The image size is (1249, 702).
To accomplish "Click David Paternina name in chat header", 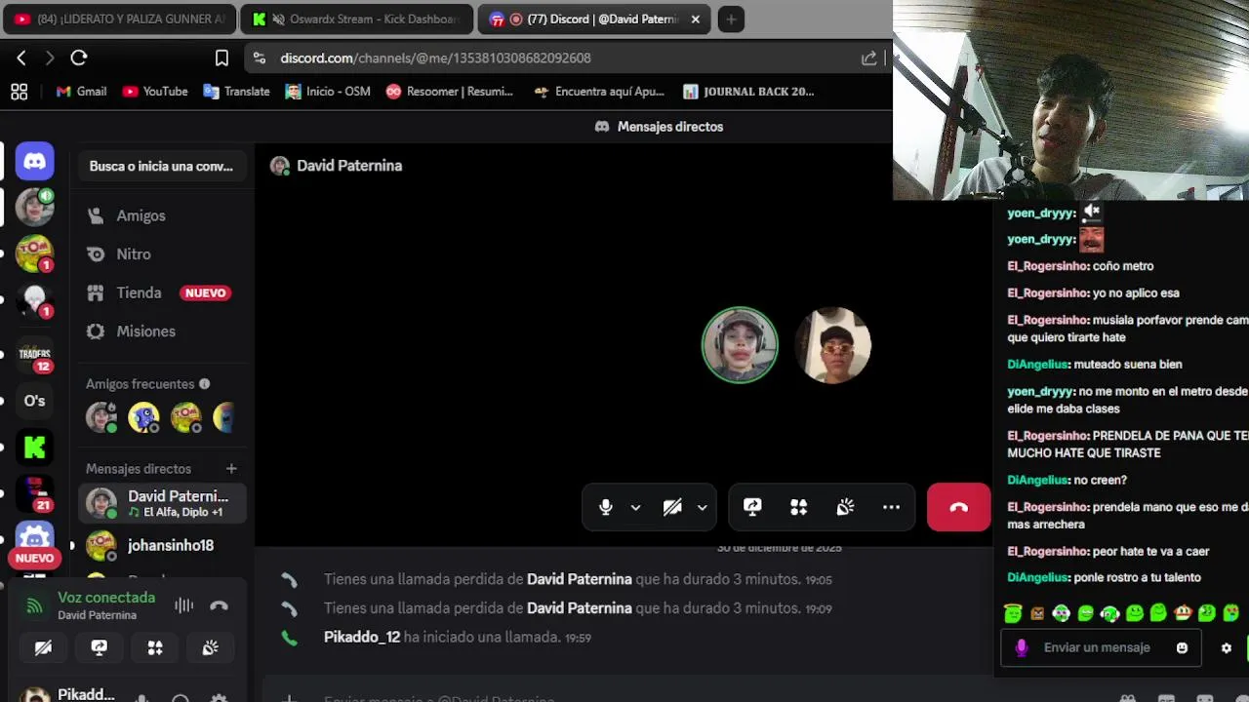I will click(x=349, y=166).
